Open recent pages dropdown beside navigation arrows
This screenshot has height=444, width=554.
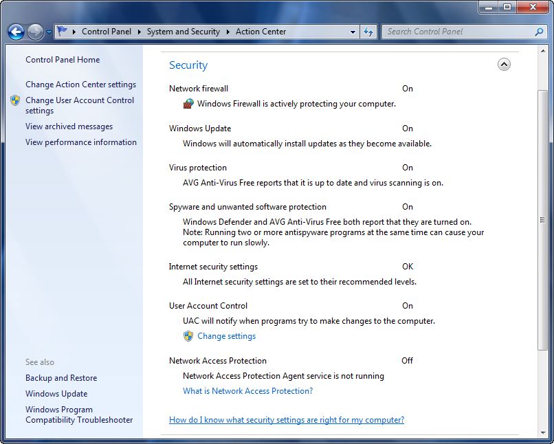tap(49, 32)
